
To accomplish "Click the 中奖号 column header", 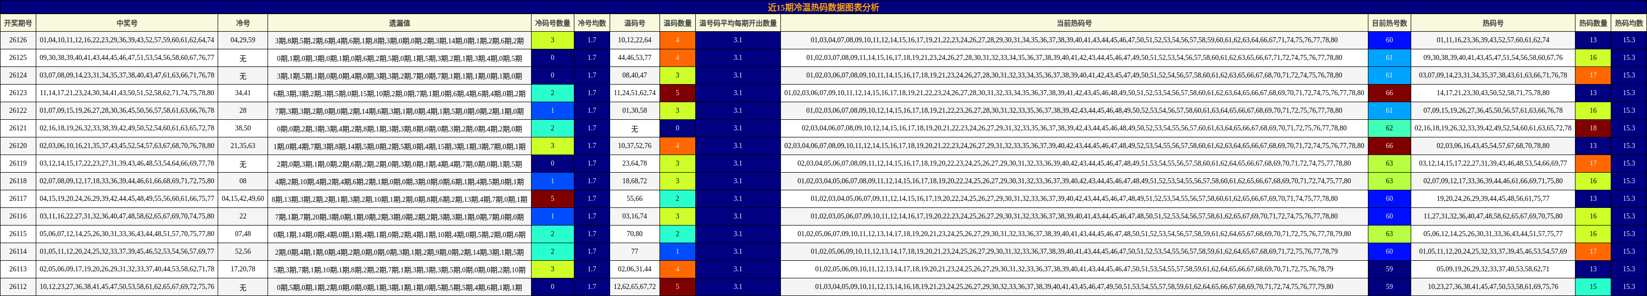I will 126,23.
